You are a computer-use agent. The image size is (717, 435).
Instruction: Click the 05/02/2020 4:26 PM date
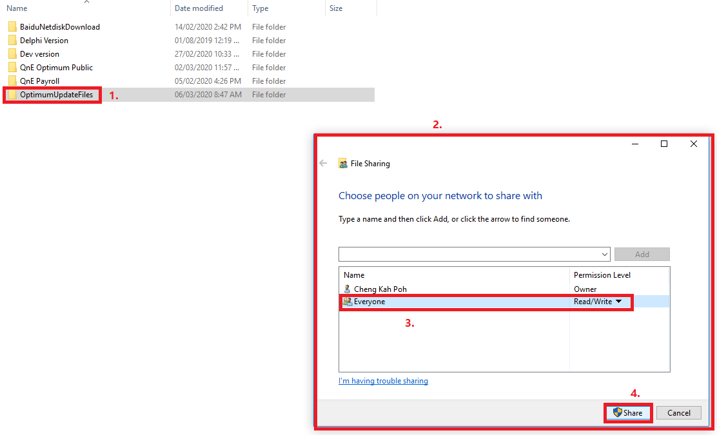(208, 81)
